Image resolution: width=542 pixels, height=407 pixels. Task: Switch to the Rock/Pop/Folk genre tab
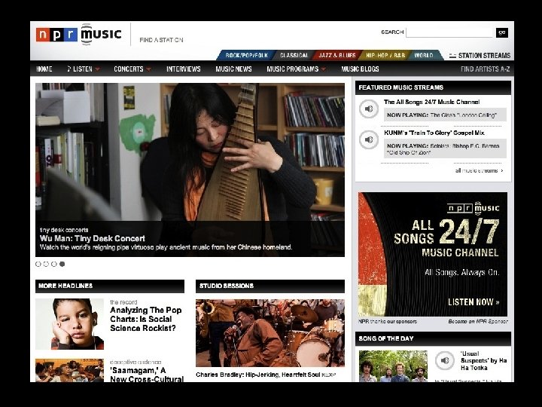tap(246, 55)
